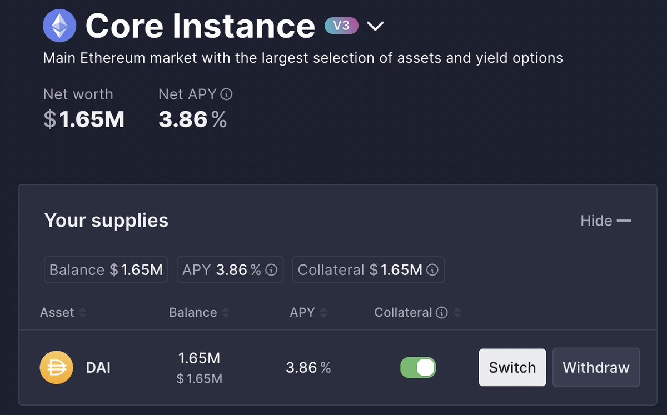
Task: Click the minus icon next to Hide
Action: 624,220
